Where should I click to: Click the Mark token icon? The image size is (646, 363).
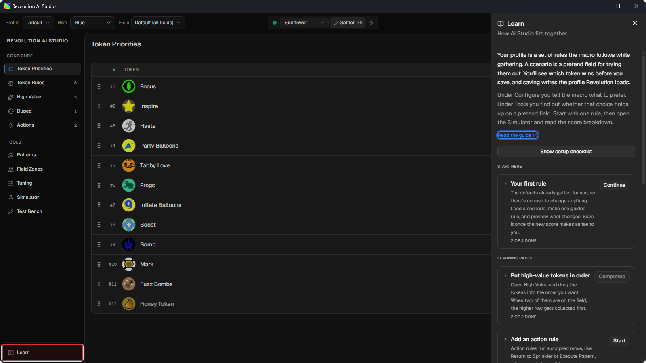point(129,264)
